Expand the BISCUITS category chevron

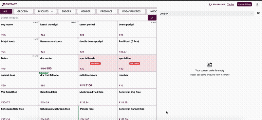[x=52, y=11]
